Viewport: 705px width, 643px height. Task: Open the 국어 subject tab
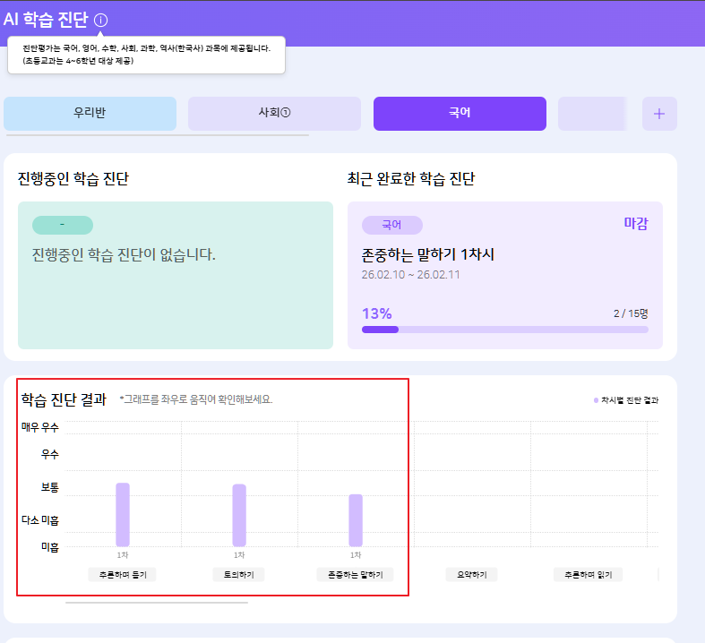(x=460, y=114)
